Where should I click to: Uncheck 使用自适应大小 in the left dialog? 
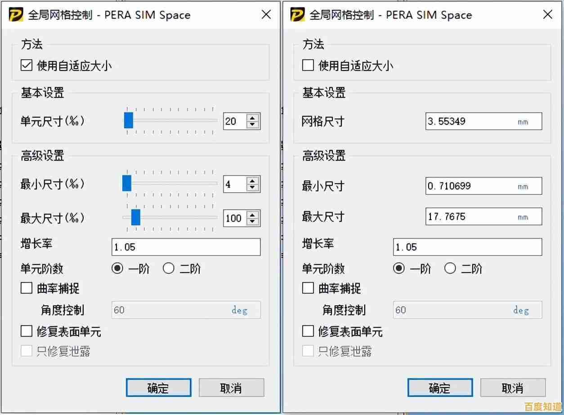tap(26, 65)
